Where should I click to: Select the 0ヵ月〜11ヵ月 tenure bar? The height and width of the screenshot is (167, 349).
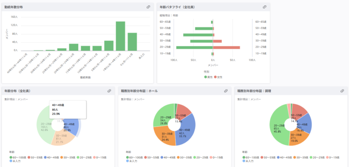coord(132,42)
